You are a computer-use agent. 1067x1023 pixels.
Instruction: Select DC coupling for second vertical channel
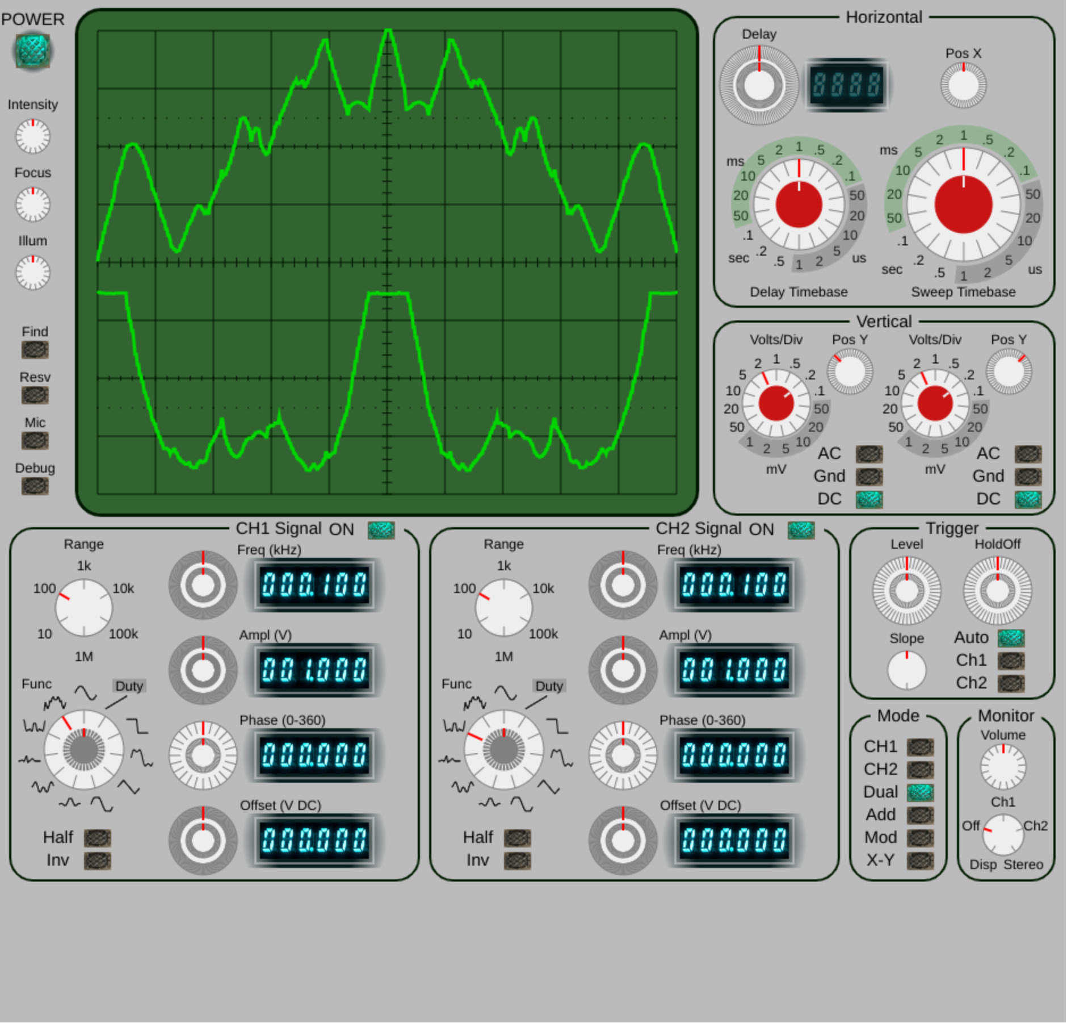click(x=1028, y=500)
